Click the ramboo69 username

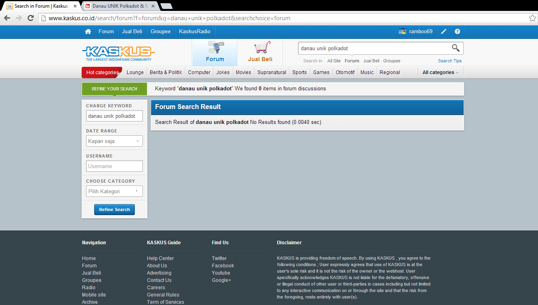(421, 32)
